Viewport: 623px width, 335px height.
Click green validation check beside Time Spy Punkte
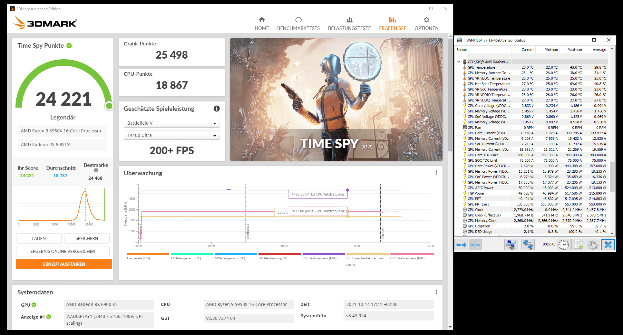[x=69, y=45]
